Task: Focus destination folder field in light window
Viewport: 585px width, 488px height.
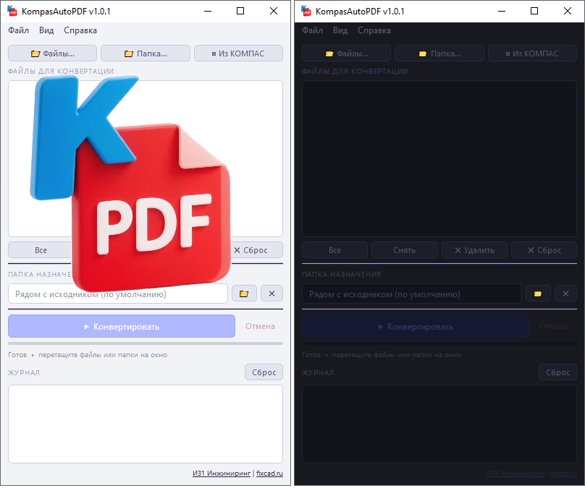Action: pyautogui.click(x=118, y=294)
